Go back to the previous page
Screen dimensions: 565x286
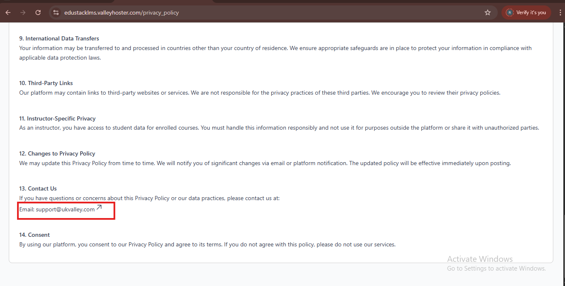(x=8, y=13)
